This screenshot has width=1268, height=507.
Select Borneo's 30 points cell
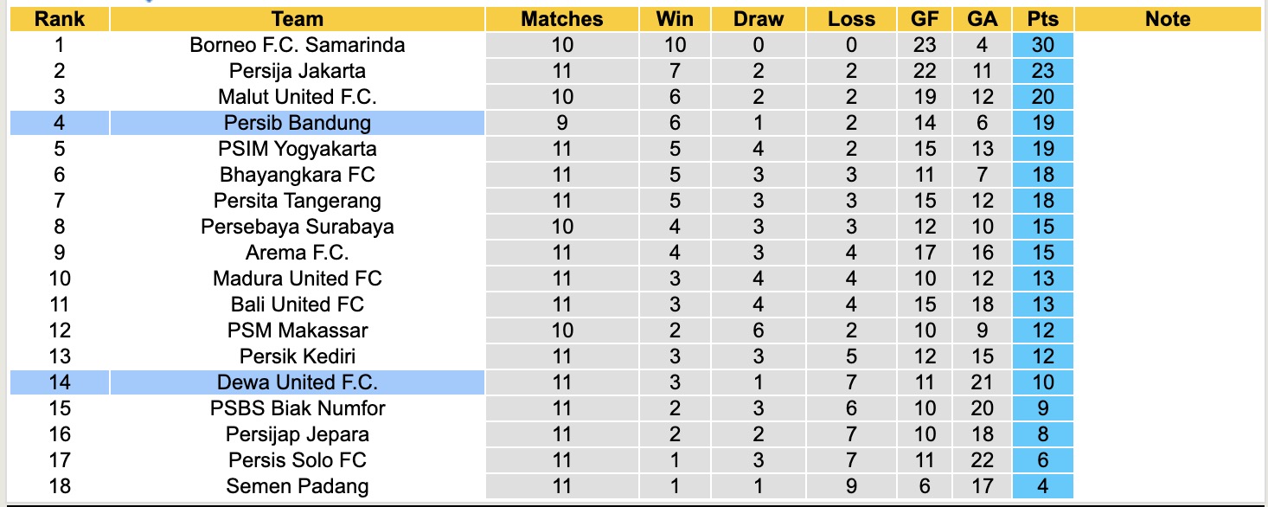pos(1043,45)
